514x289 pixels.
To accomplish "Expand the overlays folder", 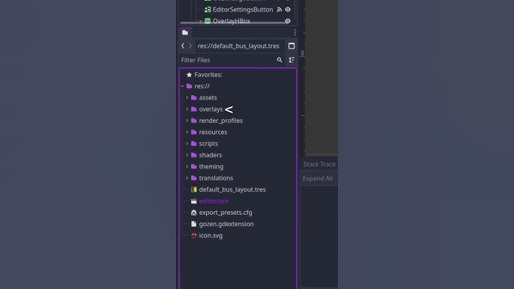I will (x=187, y=109).
